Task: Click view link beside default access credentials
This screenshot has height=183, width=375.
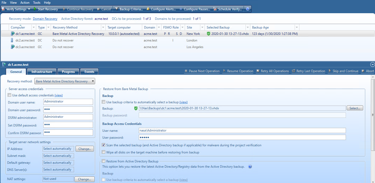Action: pos(59,95)
